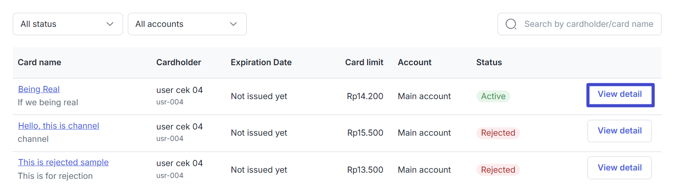Open the This is rejected sample link
The image size is (673, 185).
click(x=63, y=162)
